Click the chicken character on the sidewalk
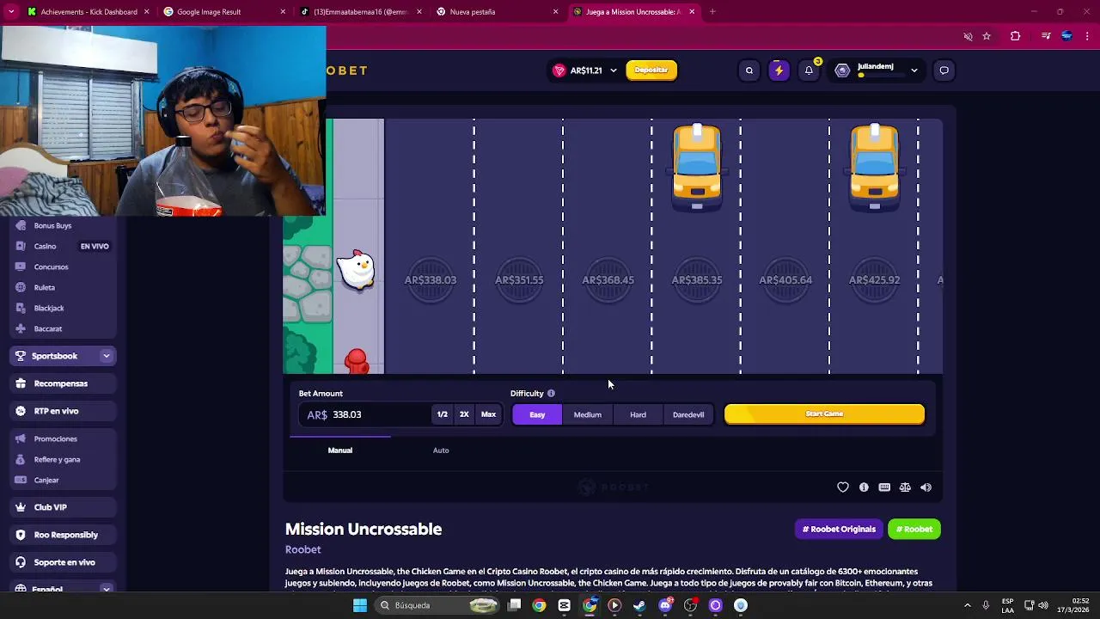 (356, 270)
